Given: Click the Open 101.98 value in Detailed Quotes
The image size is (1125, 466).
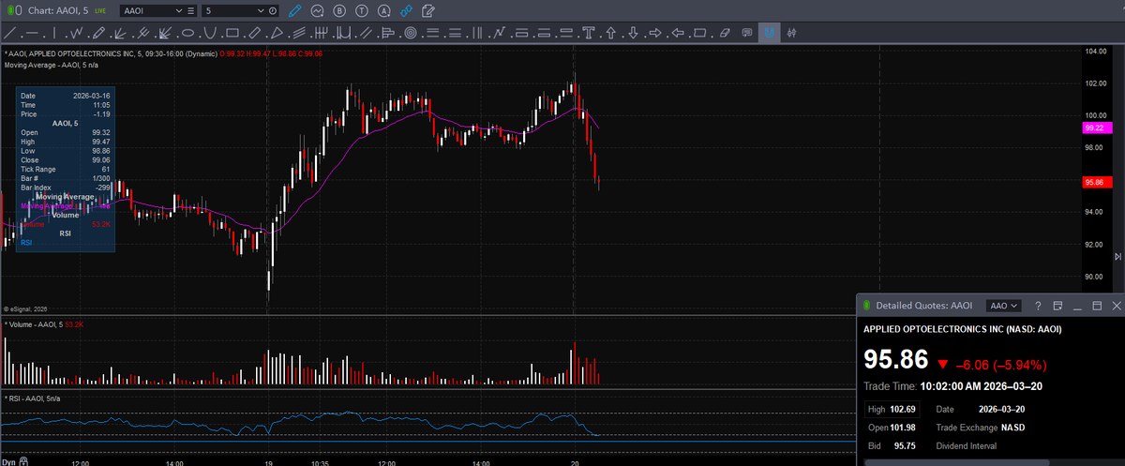Looking at the screenshot, I should click(x=905, y=428).
